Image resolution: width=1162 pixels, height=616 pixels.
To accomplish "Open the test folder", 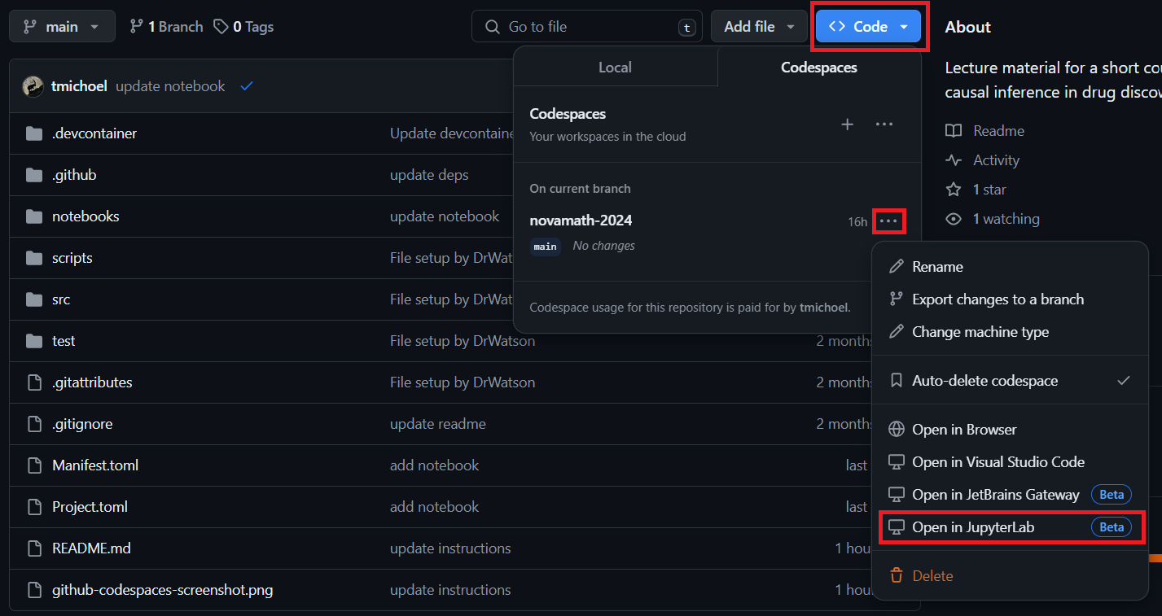I will [64, 341].
